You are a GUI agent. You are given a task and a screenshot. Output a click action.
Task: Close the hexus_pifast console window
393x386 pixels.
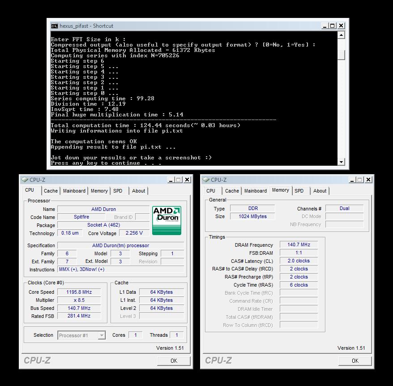tap(341, 26)
